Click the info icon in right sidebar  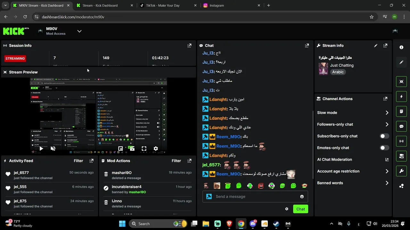(x=401, y=47)
